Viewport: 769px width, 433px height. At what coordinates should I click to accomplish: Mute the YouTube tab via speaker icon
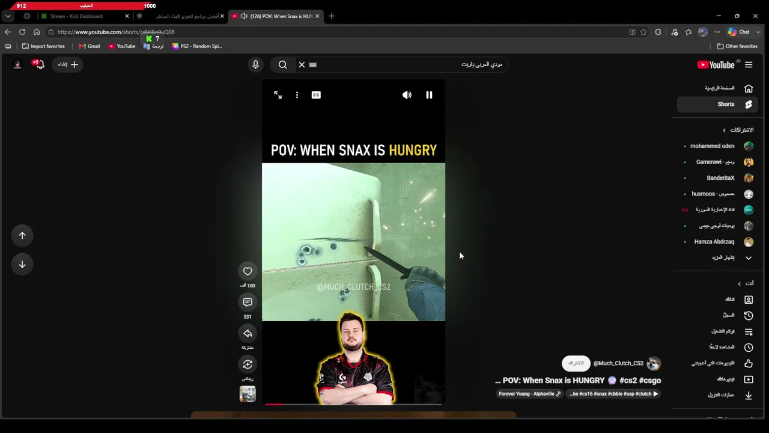[x=243, y=16]
